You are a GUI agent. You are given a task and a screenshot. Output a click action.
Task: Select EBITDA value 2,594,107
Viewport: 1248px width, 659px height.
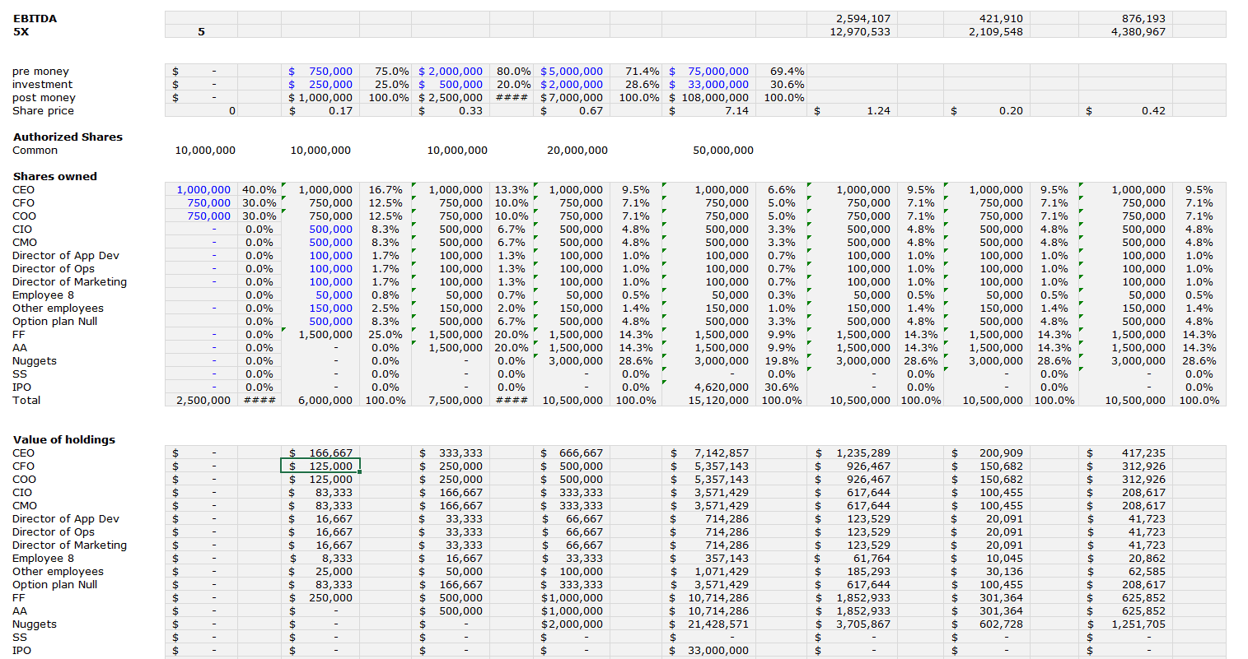[862, 18]
